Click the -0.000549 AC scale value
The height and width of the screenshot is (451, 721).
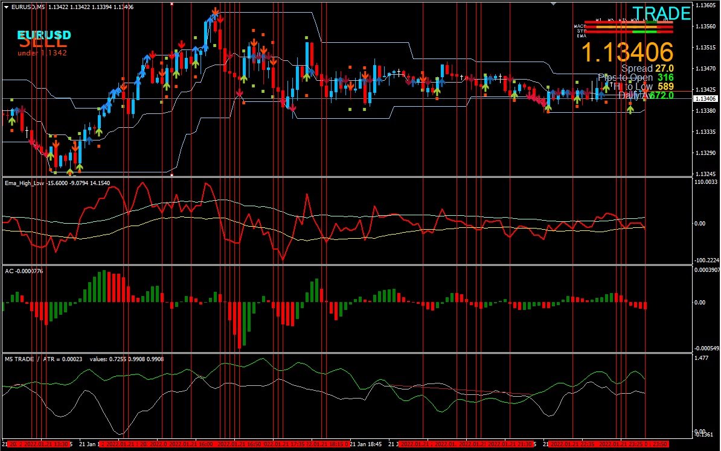click(x=707, y=348)
